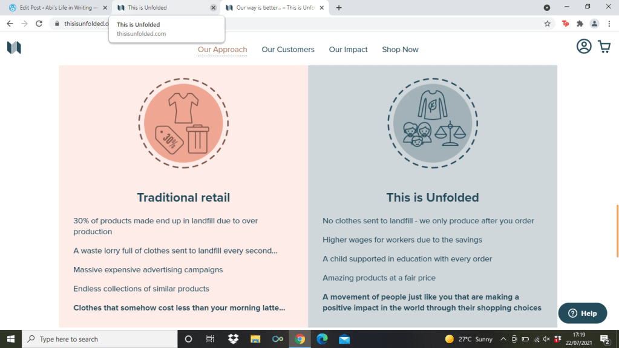Open File Explorer from the taskbar
619x348 pixels.
tap(255, 339)
